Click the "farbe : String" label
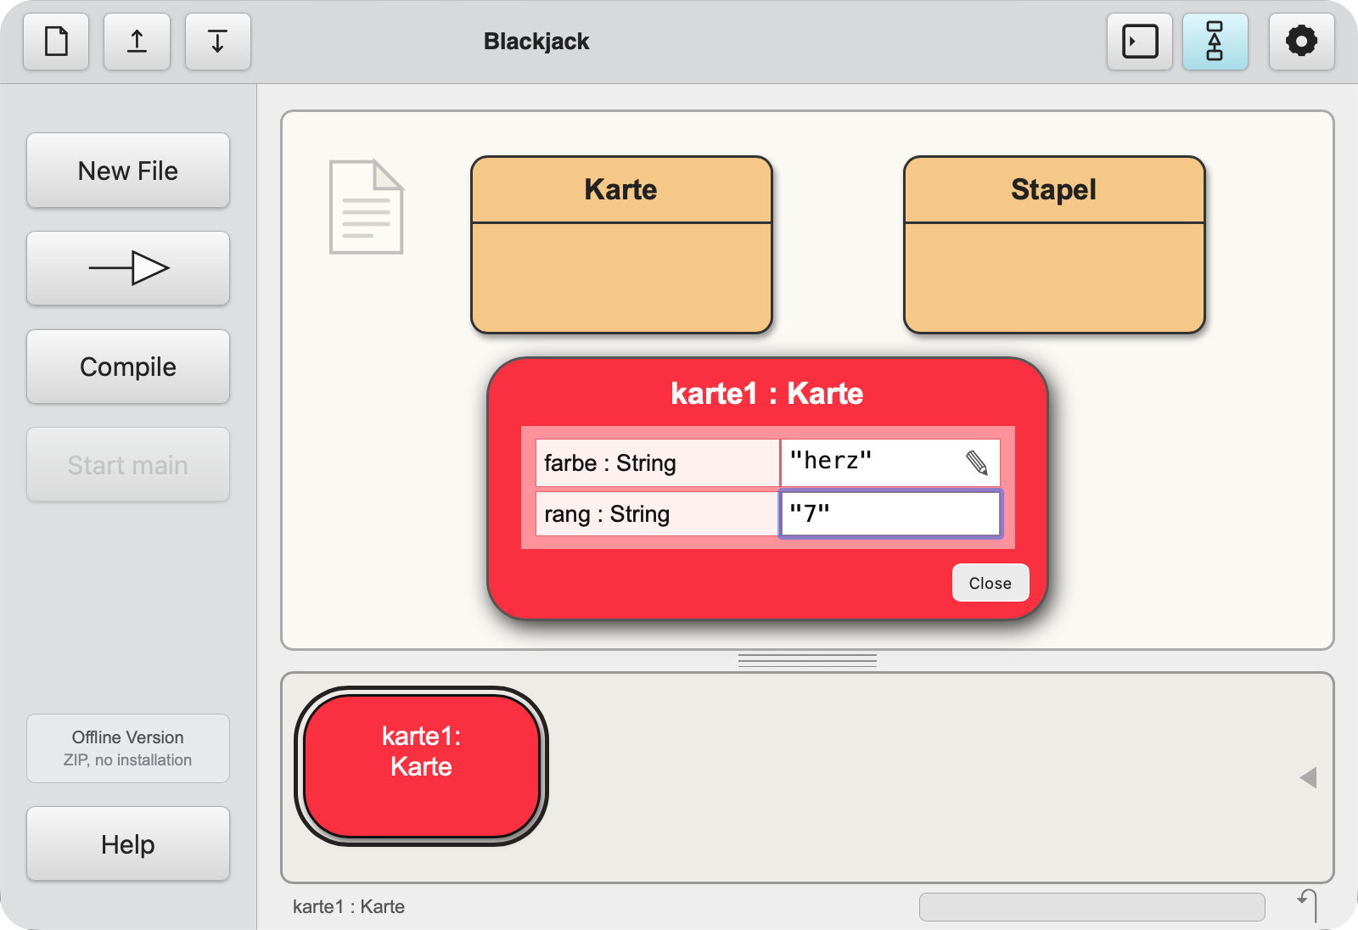The width and height of the screenshot is (1358, 930). [x=610, y=463]
